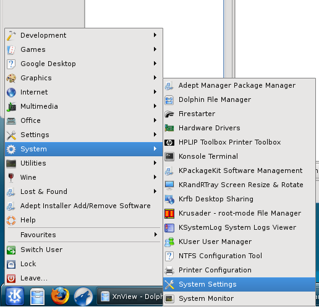Click the KUser people icon
This screenshot has width=319, height=307.
tap(169, 242)
